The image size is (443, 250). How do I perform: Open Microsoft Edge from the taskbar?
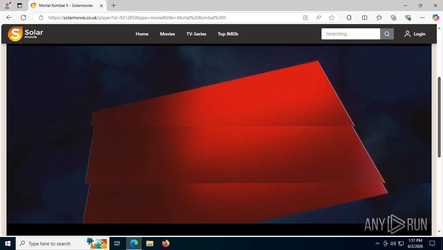coord(134,243)
